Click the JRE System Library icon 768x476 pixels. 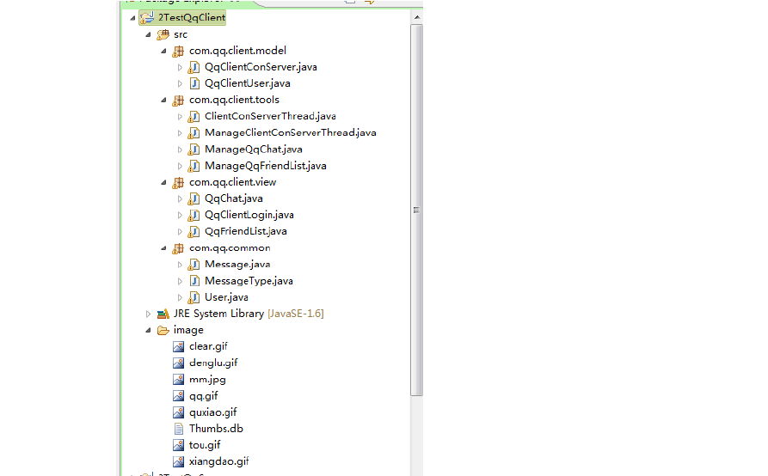point(163,314)
